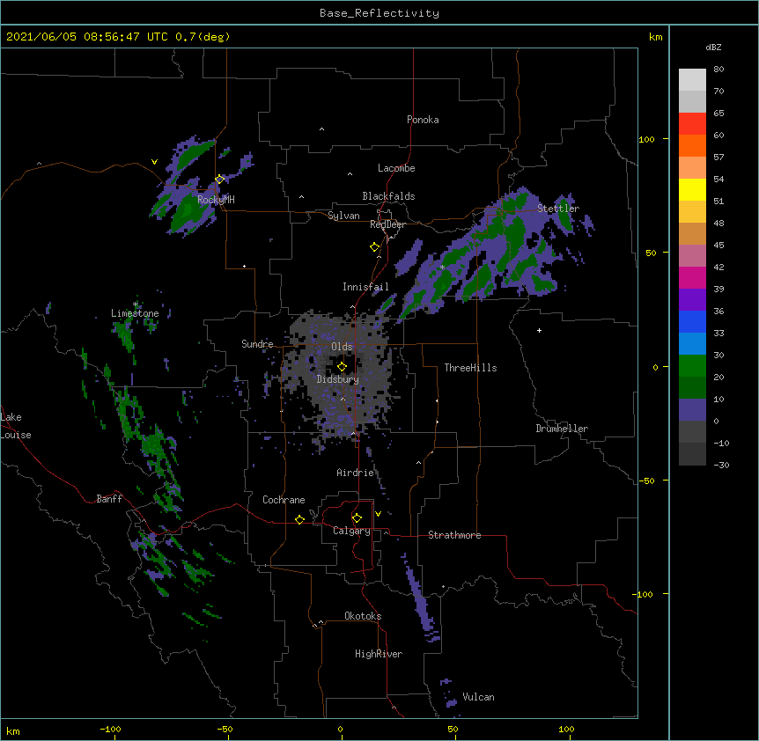The height and width of the screenshot is (741, 759).
Task: Click the RedDeer city label
Action: pos(387,224)
